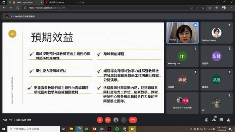Reload the current page
Image resolution: width=235 pixels, height=132 pixels.
click(18, 8)
